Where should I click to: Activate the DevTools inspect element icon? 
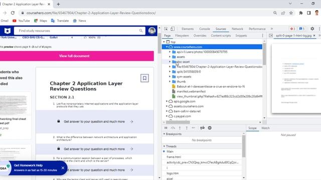point(166,29)
